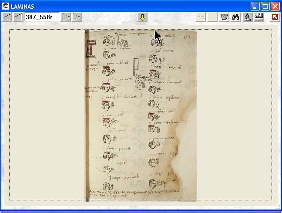Close the LAMINAS window
The height and width of the screenshot is (213, 282).
click(x=275, y=7)
